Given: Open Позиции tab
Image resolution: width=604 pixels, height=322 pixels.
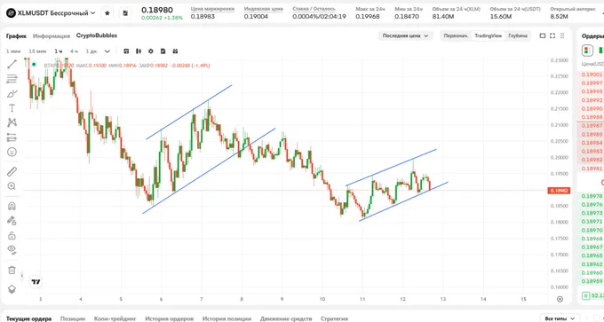Looking at the screenshot, I should [x=73, y=318].
